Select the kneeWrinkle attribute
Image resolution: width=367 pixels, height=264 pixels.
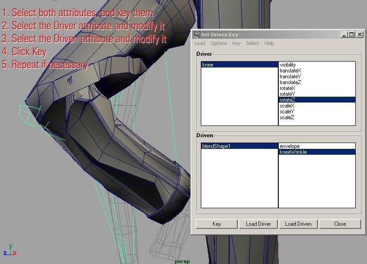(x=317, y=152)
